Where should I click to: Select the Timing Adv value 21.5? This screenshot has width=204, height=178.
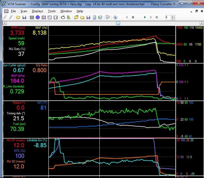click(19, 118)
